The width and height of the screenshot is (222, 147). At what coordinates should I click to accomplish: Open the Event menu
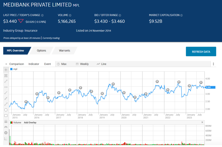pos(48,64)
